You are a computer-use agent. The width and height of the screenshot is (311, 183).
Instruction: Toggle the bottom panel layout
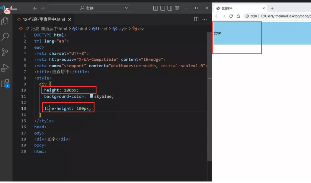163,8
